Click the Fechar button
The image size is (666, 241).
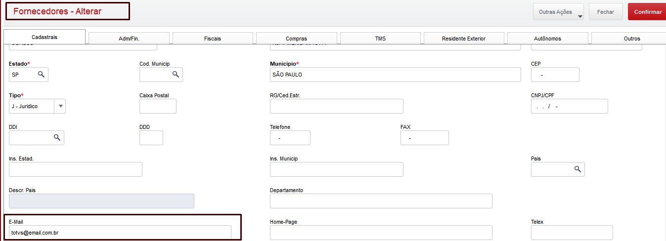tap(606, 12)
